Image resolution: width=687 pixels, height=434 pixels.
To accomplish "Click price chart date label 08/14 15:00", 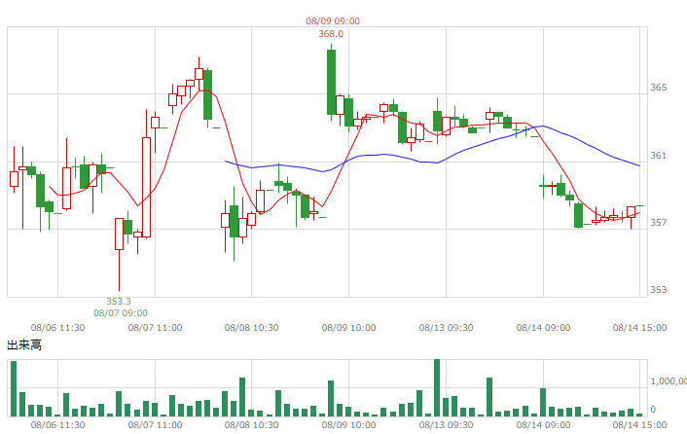I will [639, 328].
